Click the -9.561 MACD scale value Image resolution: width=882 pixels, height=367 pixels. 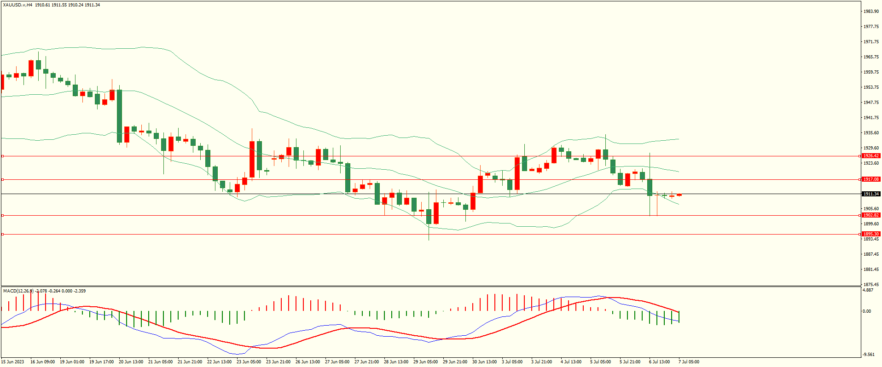point(869,355)
